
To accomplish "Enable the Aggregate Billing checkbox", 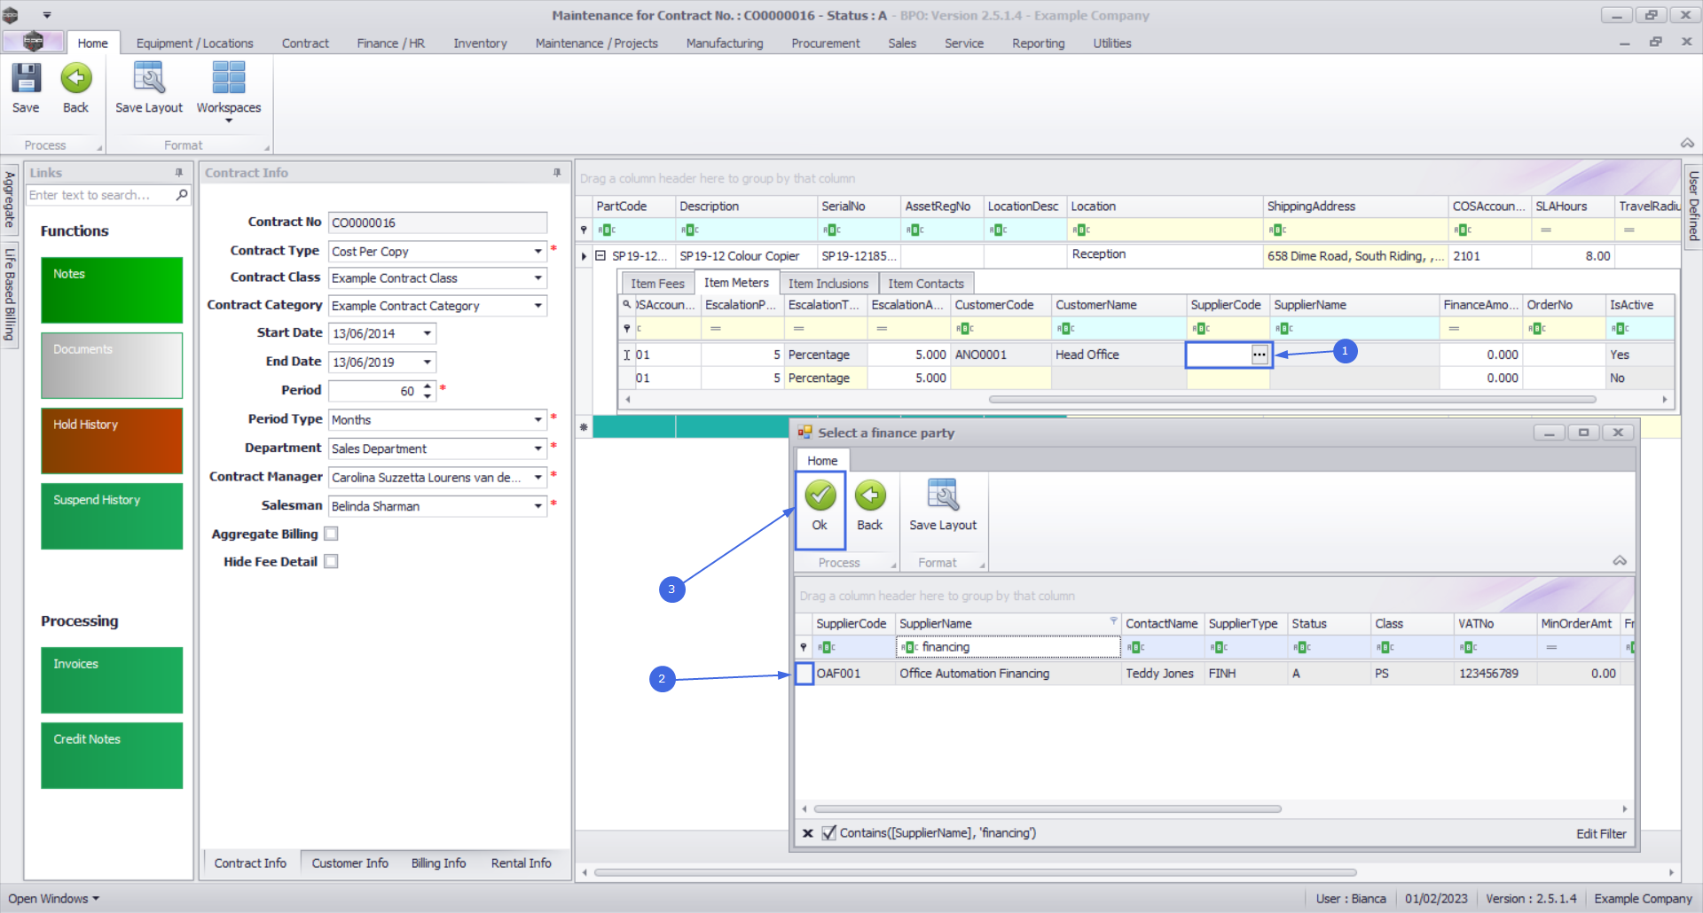I will click(x=331, y=534).
